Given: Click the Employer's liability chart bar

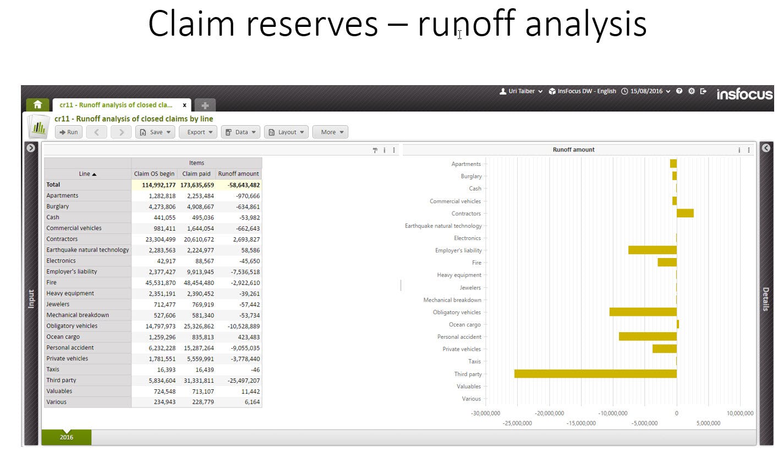Looking at the screenshot, I should [x=653, y=250].
